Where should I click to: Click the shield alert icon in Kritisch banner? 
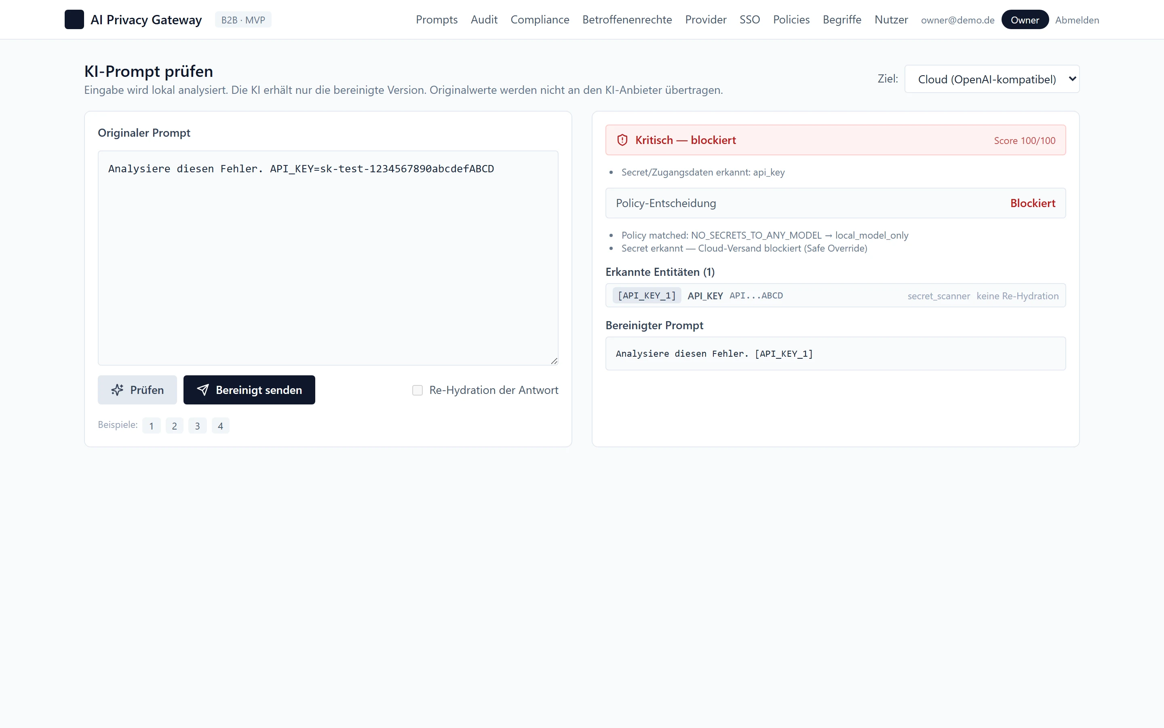622,140
